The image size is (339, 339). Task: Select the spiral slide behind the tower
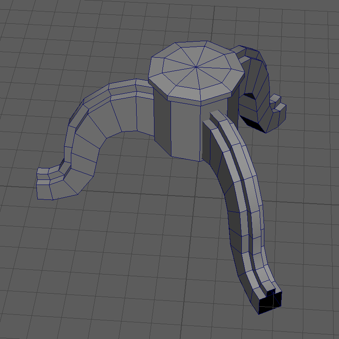259,90
